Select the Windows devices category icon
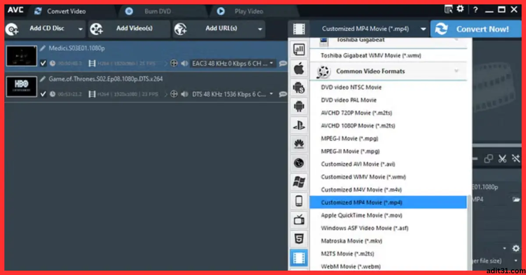Image resolution: width=526 pixels, height=275 pixels. (299, 182)
